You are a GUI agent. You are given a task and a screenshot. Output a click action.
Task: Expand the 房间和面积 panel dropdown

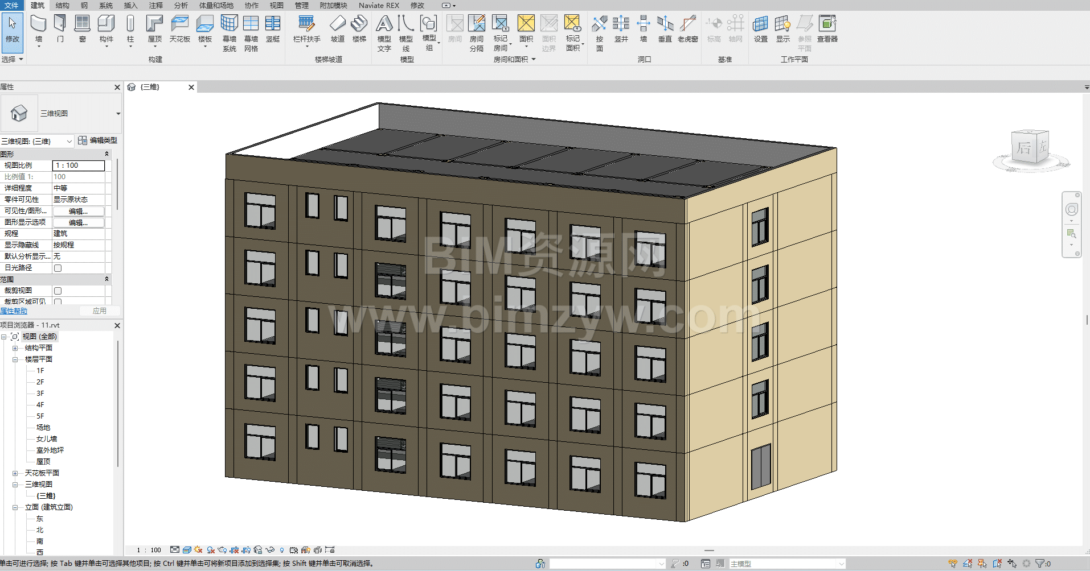tap(515, 59)
